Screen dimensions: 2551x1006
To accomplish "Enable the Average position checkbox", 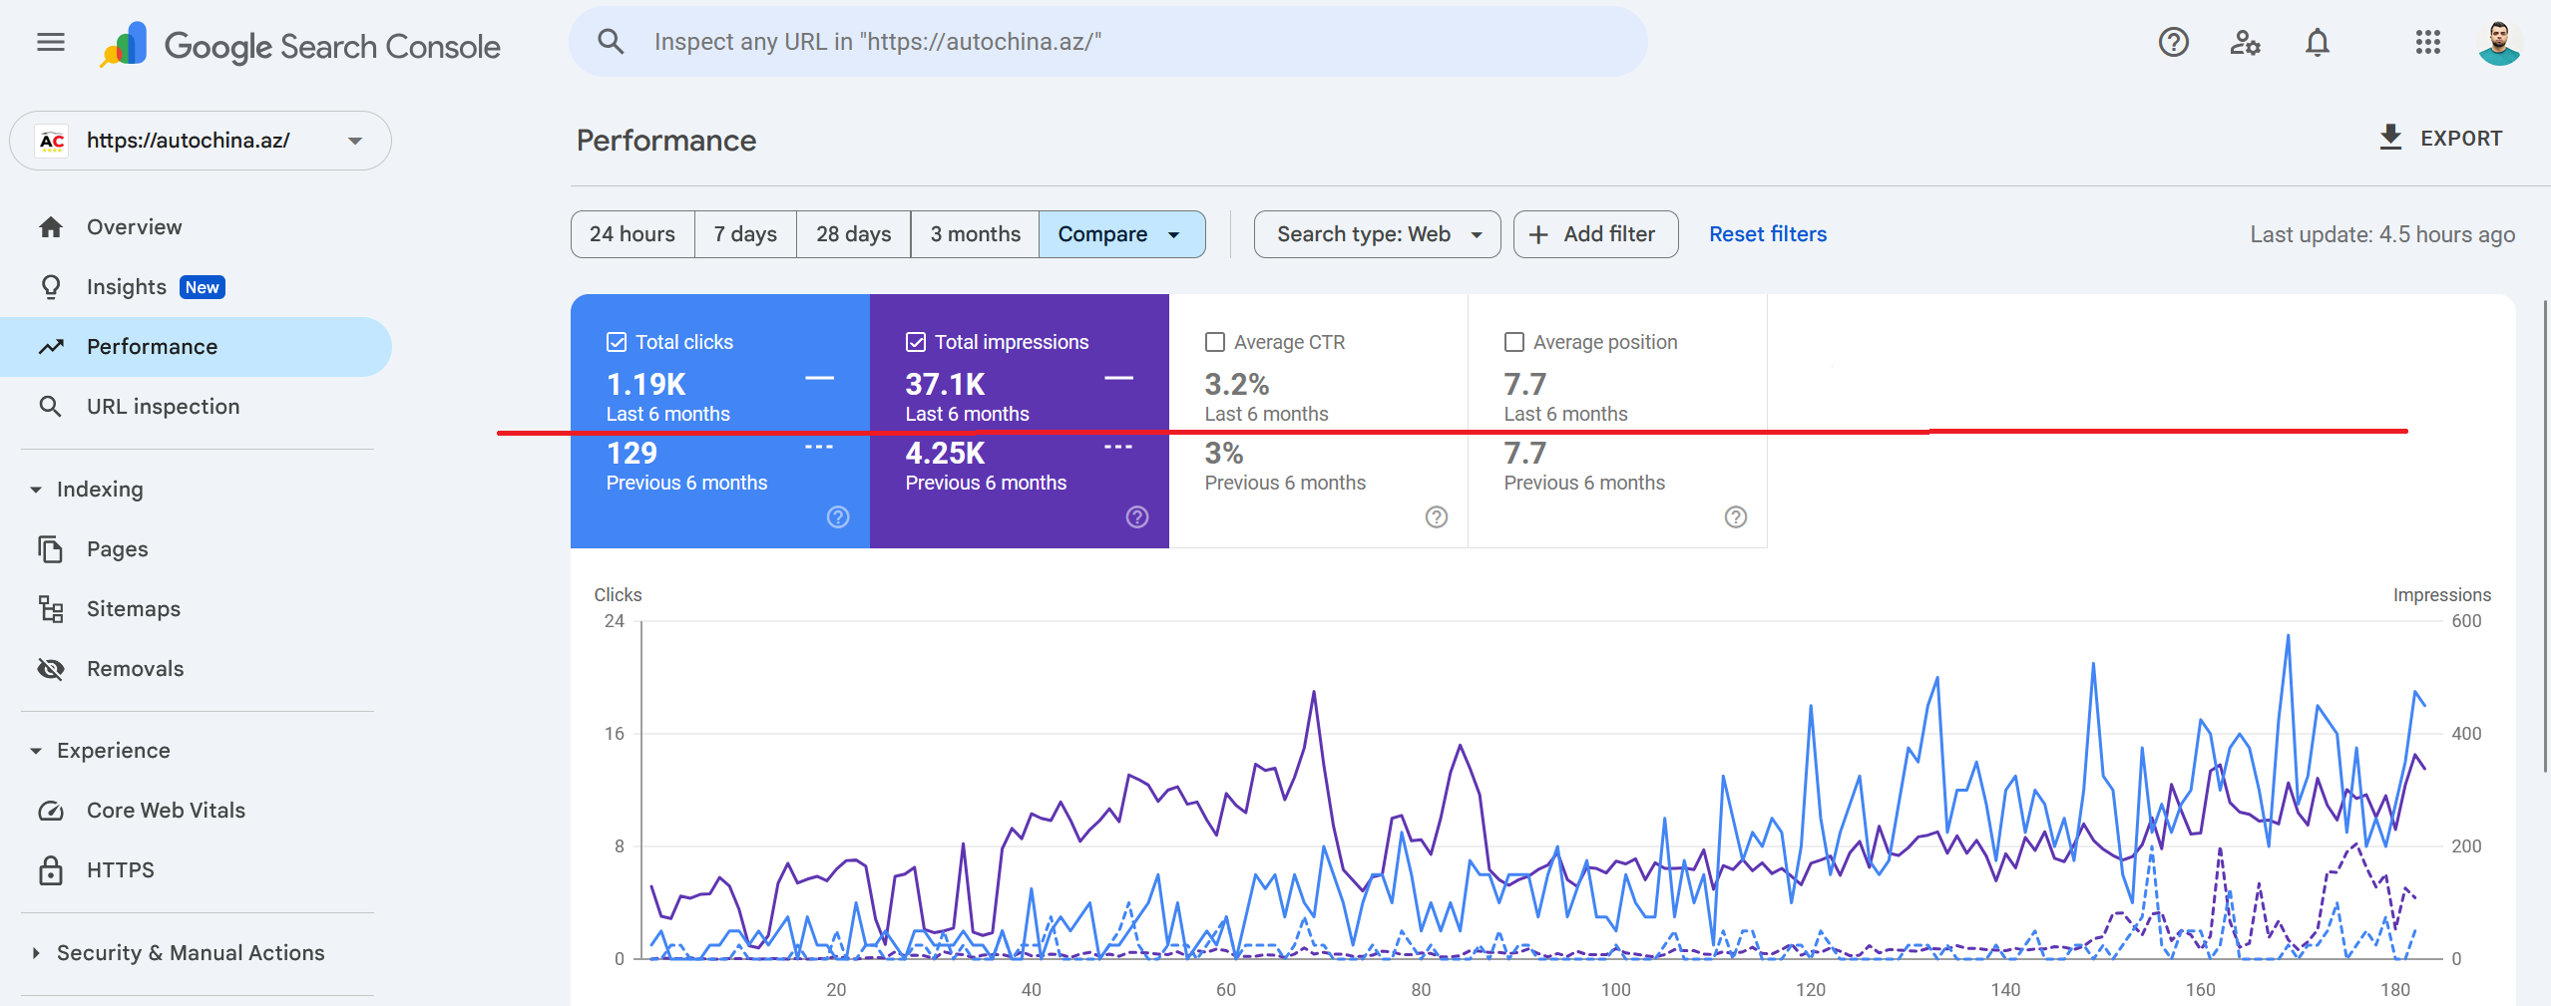I will (x=1514, y=342).
